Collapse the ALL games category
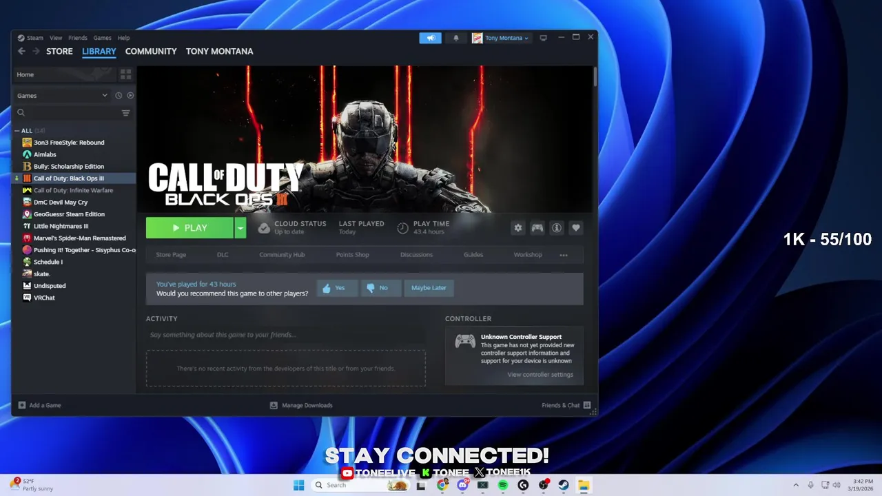 [x=17, y=131]
